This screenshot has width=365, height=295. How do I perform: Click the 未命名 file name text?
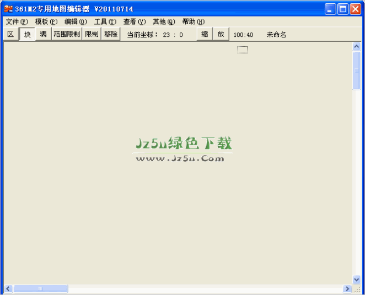(x=276, y=35)
